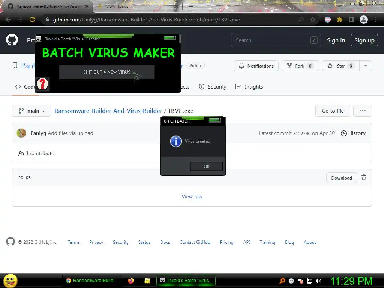
Task: Click the red question mark help icon
Action: [42, 84]
